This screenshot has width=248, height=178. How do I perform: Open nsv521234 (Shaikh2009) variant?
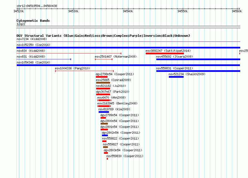[187, 74]
